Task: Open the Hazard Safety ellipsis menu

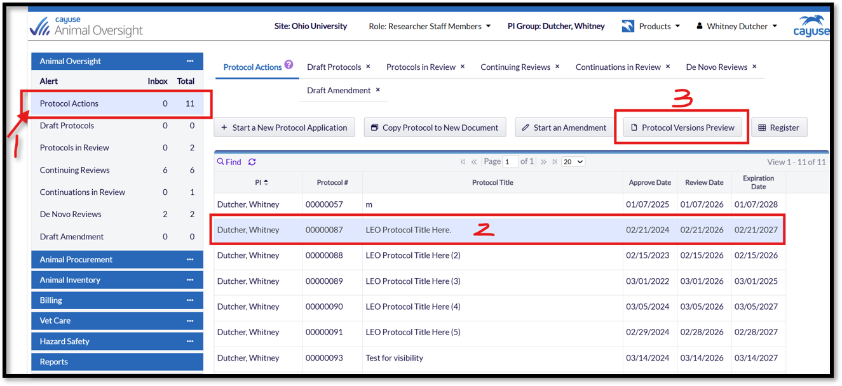Action: pos(190,342)
